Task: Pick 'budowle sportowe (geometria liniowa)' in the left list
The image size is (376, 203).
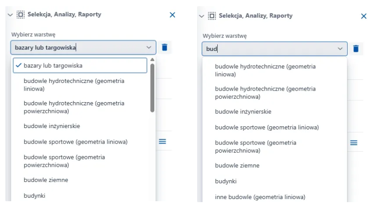Action: click(x=75, y=142)
